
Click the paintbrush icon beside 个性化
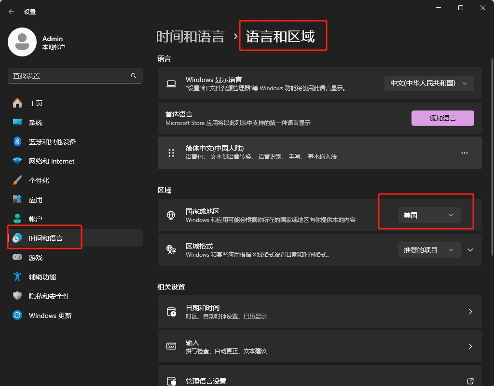tap(17, 180)
